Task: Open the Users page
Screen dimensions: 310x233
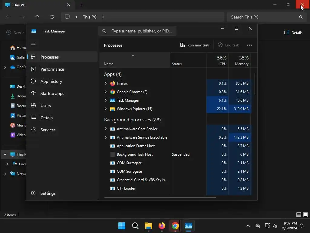Action: 62,106
